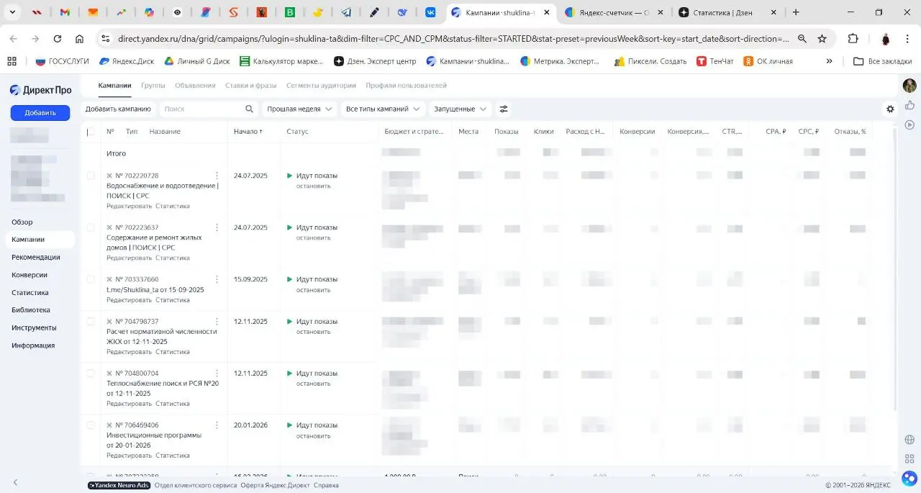Select checkbox for campaign 702223637
This screenshot has height=493, width=921.
(x=91, y=227)
